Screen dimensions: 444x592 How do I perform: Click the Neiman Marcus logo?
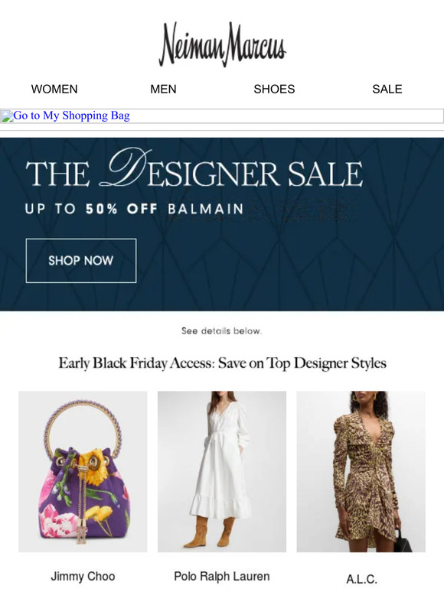[222, 44]
